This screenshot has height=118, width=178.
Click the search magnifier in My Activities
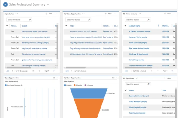(30, 19)
